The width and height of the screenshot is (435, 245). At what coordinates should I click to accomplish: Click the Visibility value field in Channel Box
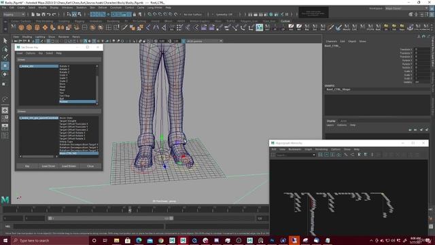pos(422,82)
